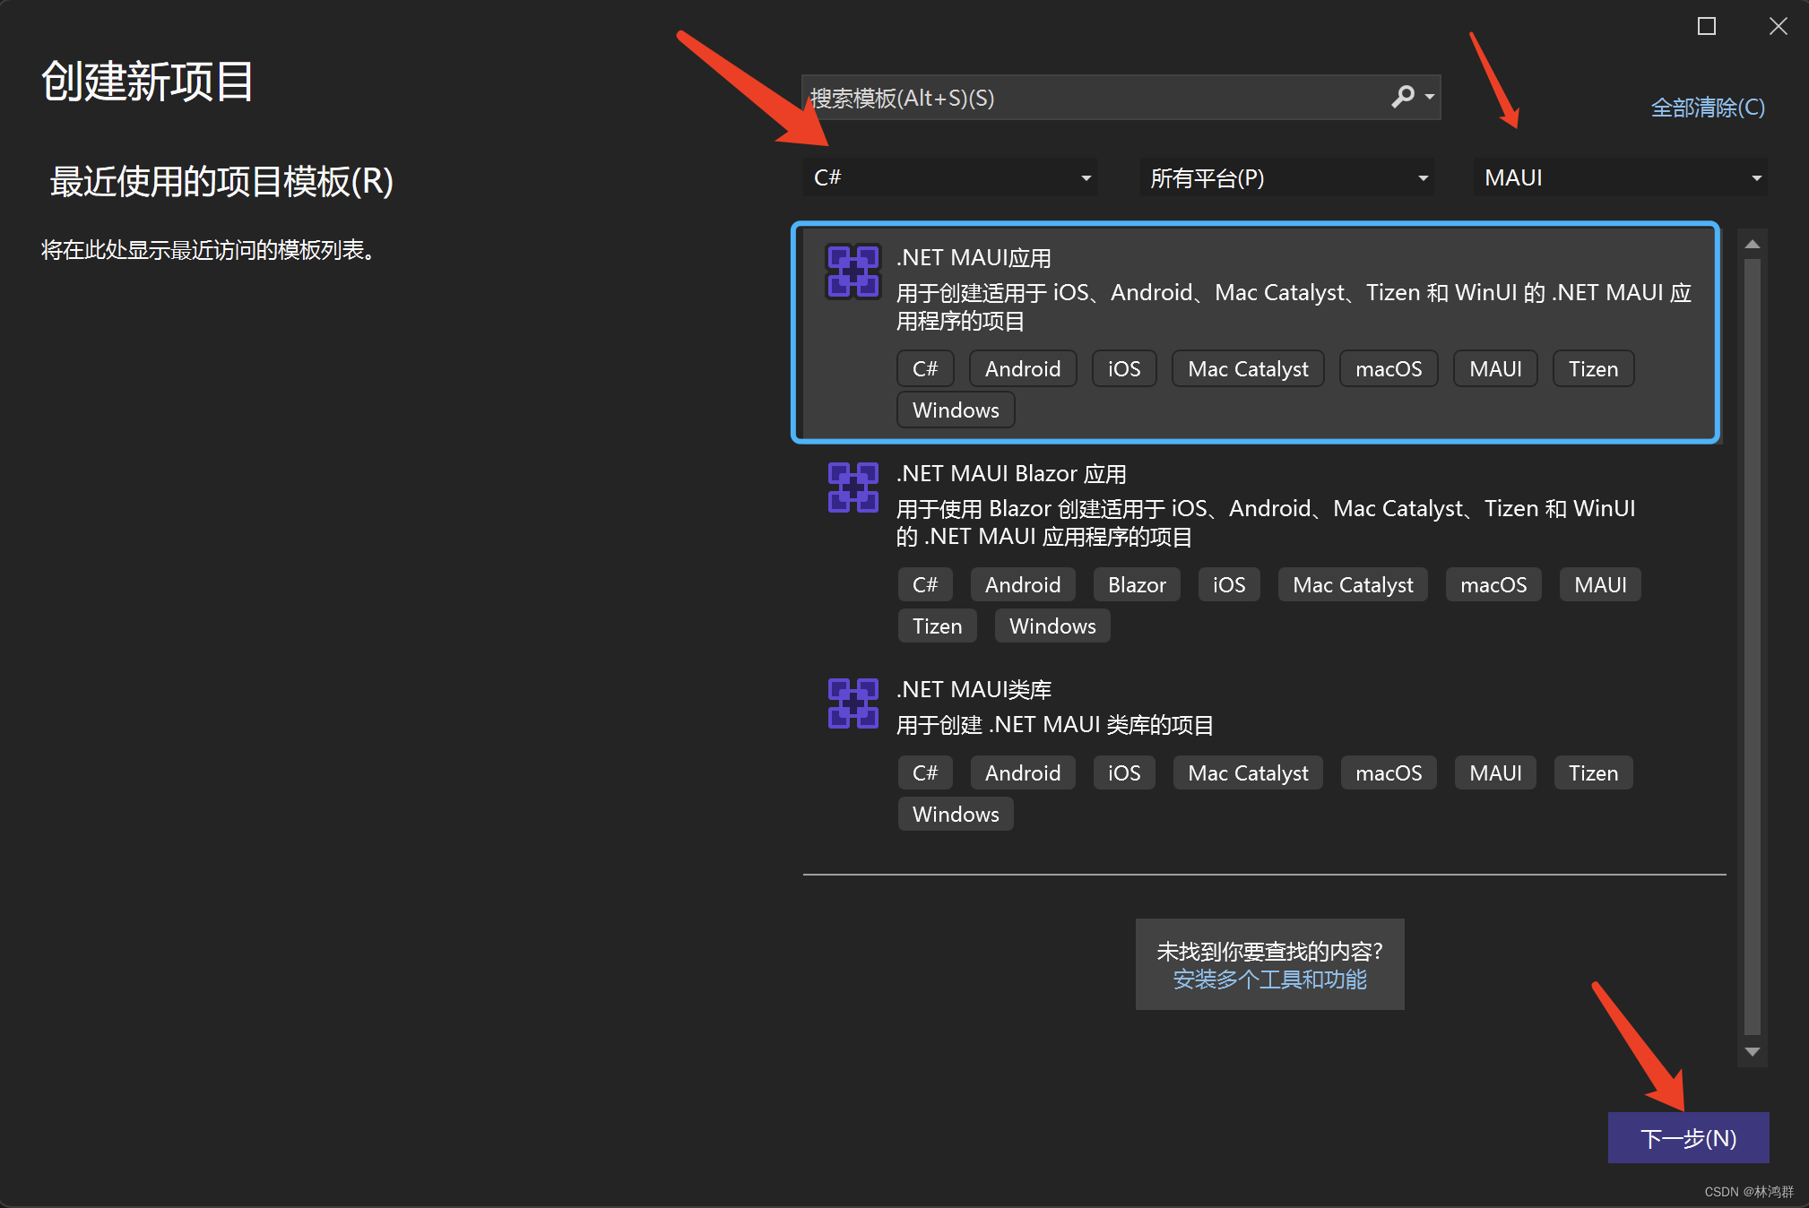This screenshot has width=1809, height=1208.
Task: Click into the 搜索模板 search field
Action: click(1076, 97)
